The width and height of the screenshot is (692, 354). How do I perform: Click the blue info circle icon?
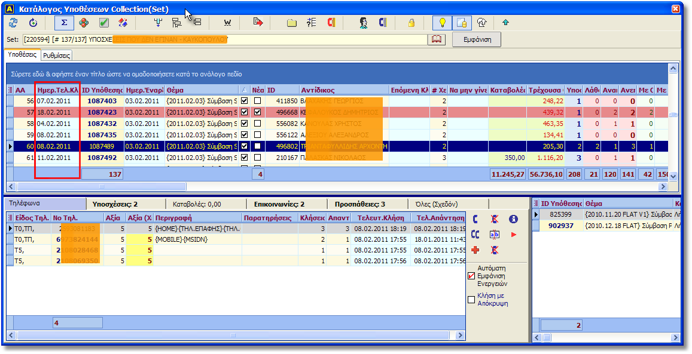[513, 219]
